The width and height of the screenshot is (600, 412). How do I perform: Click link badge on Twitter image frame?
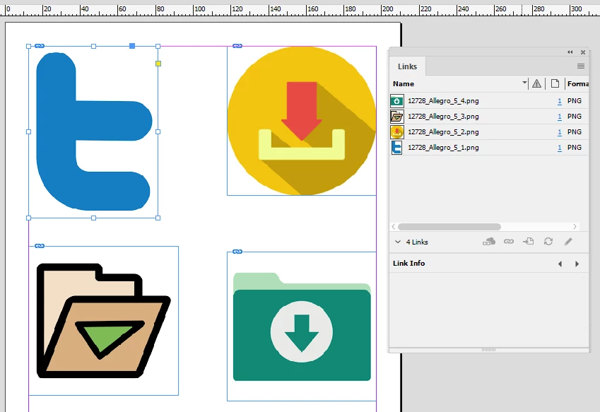(40, 46)
